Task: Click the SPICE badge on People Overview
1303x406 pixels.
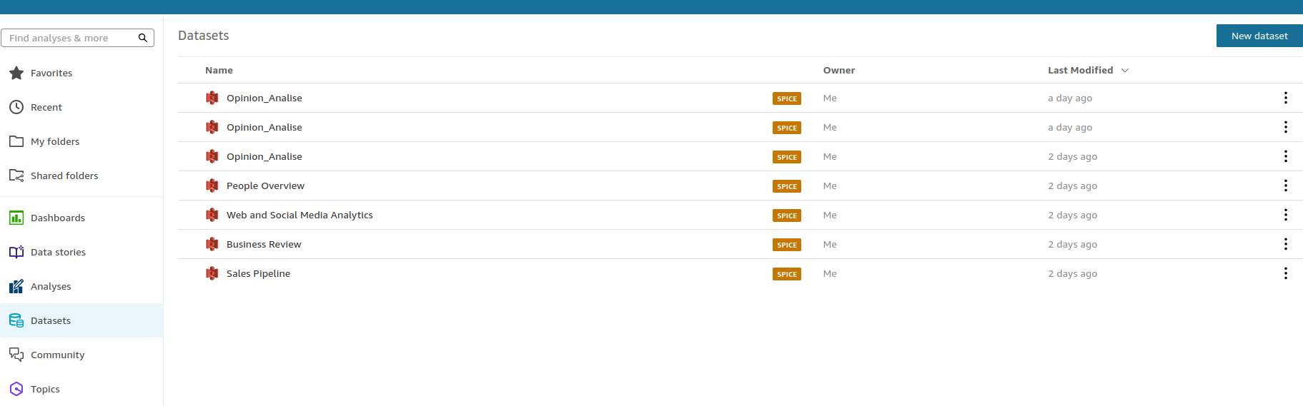Action: (x=787, y=186)
